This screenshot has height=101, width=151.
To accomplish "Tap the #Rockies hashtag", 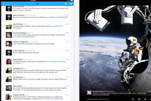I will pos(43,17).
